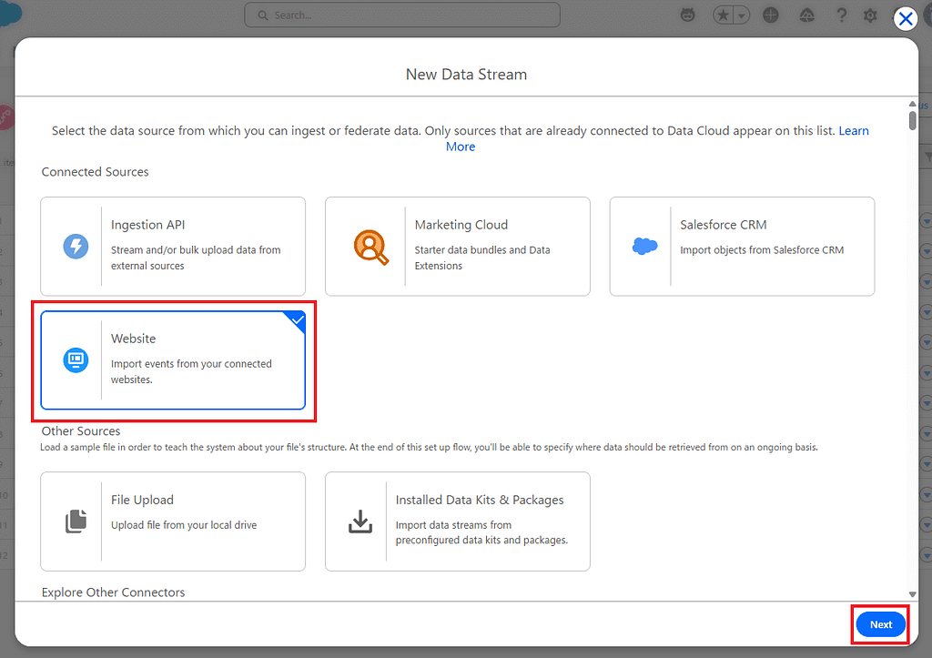Viewport: 932px width, 658px height.
Task: Click the Installed Data Kits download icon
Action: coord(360,521)
